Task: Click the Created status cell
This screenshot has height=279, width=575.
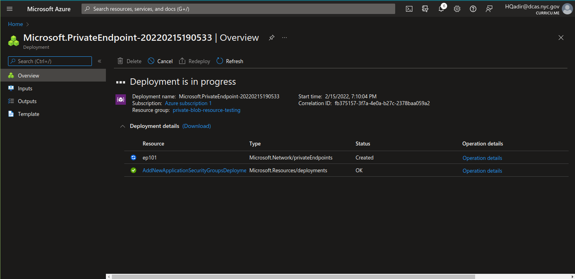Action: 364,157
